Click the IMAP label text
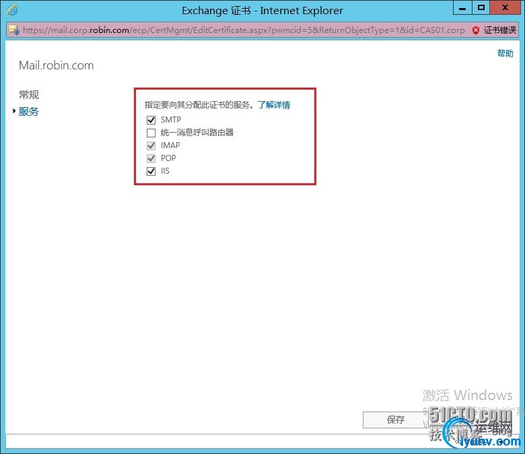The image size is (525, 454). point(170,145)
